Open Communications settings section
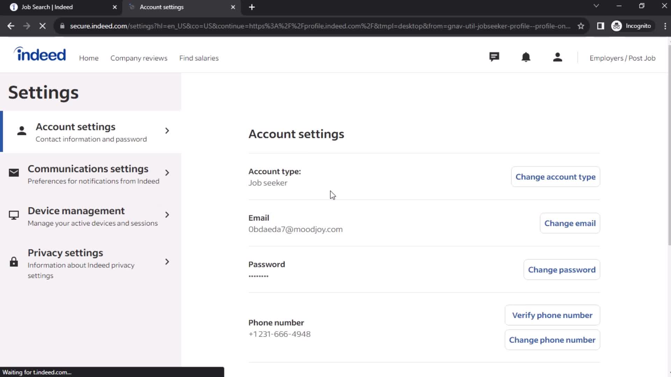 (x=91, y=174)
